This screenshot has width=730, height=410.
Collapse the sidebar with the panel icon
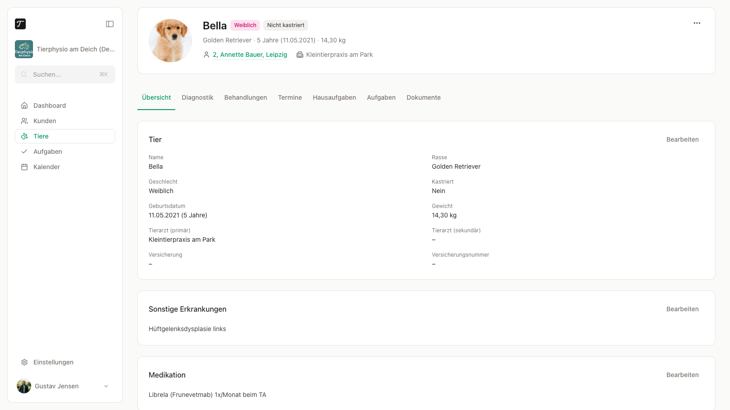pos(110,24)
